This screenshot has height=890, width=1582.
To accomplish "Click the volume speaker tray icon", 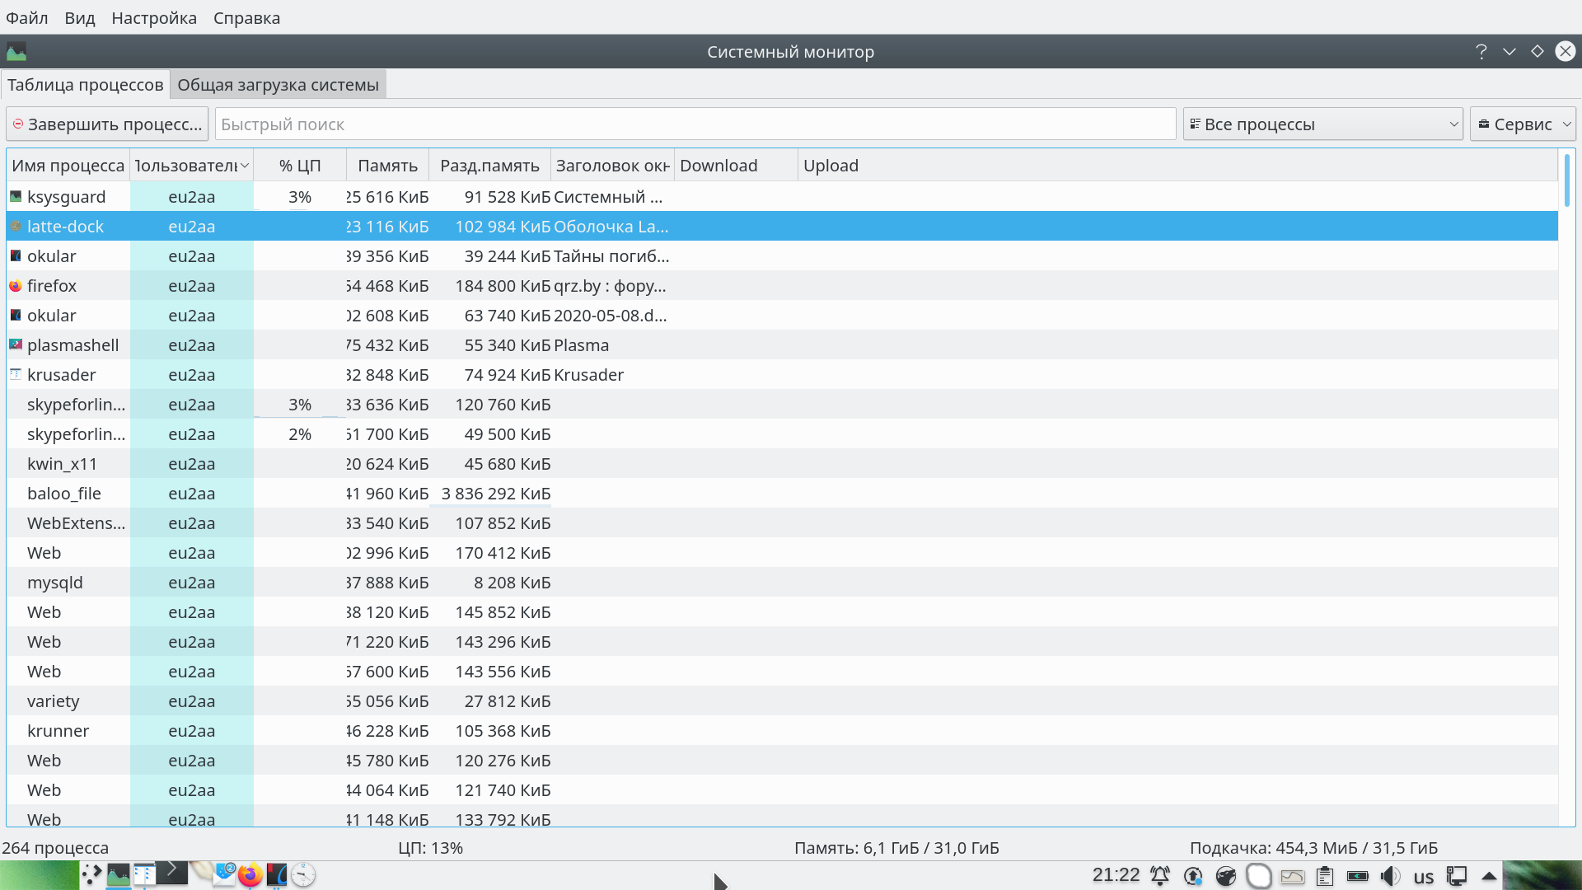I will (x=1390, y=876).
